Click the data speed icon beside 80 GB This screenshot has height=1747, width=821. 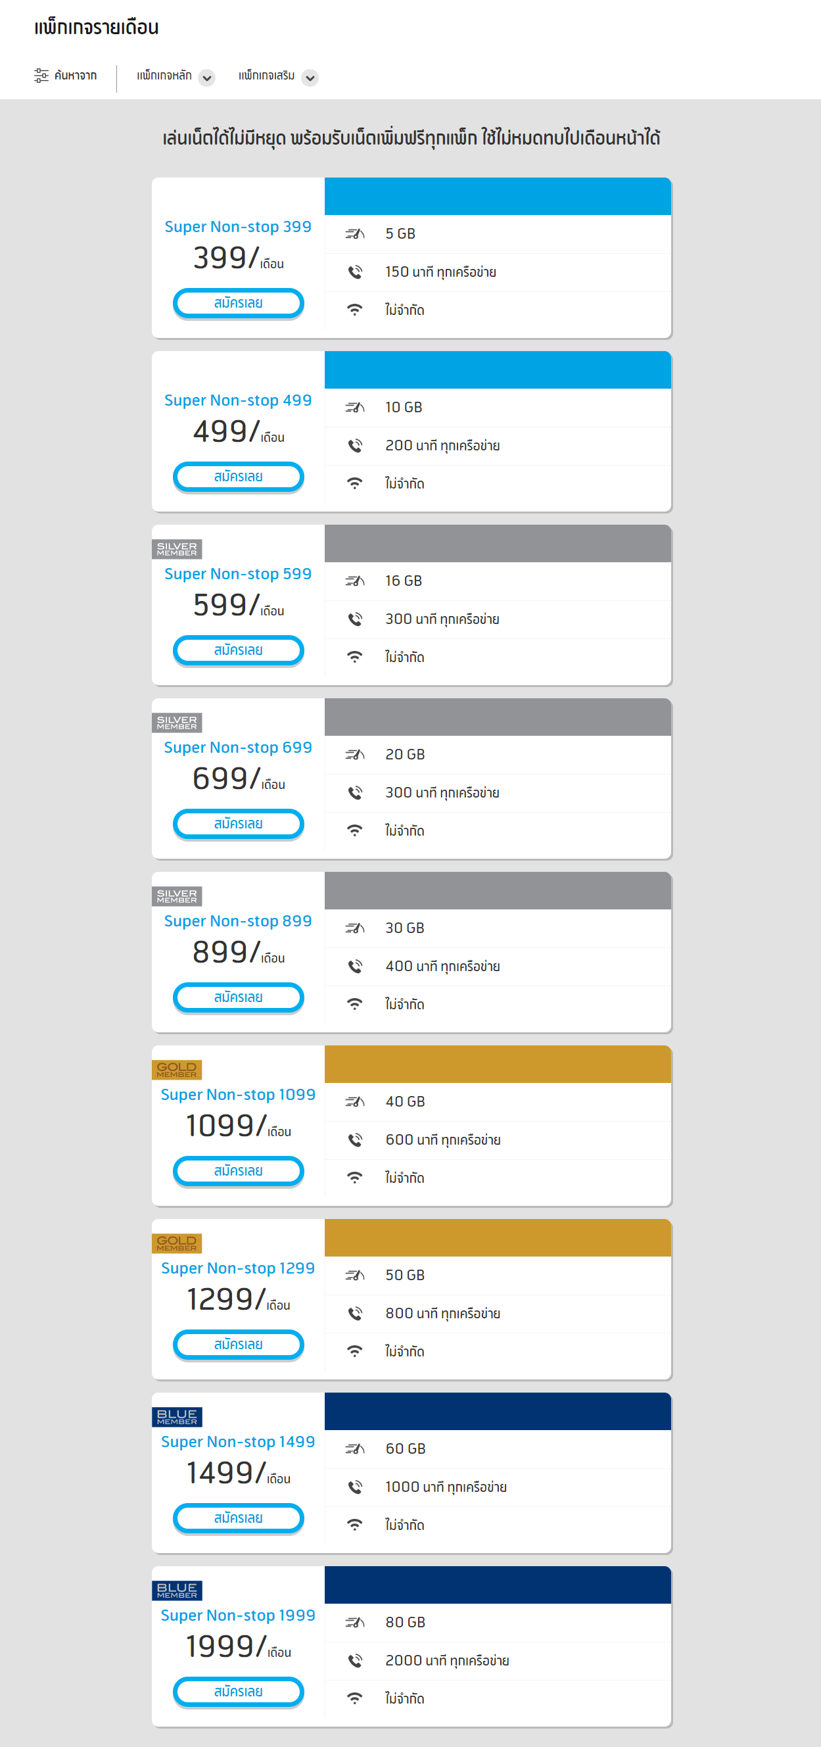coord(354,1623)
